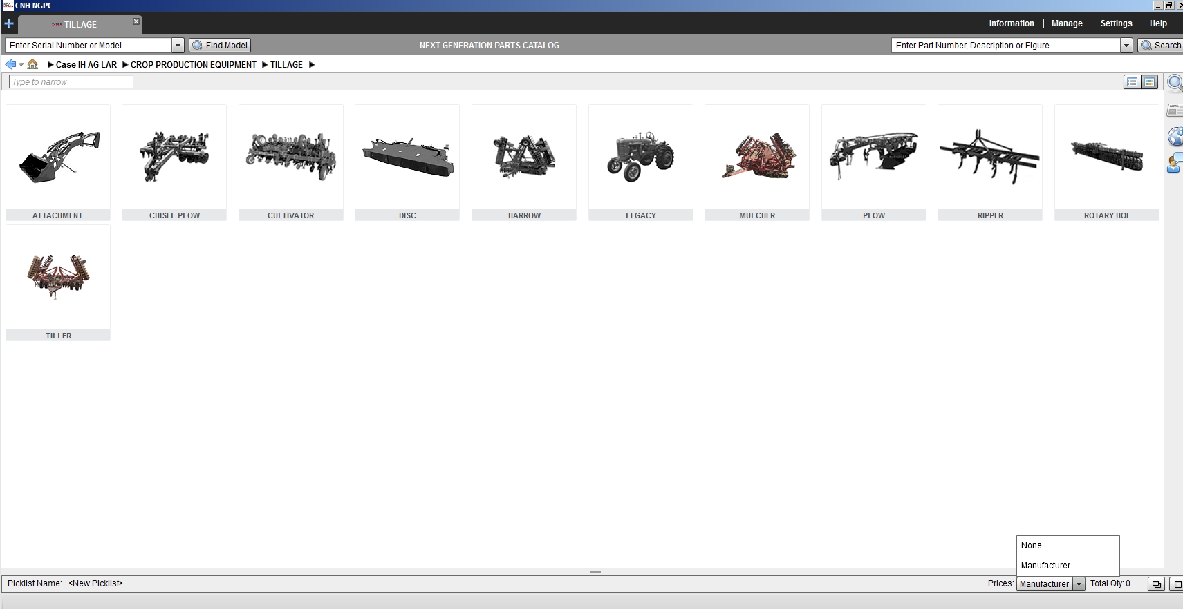Open the magnifier search sidebar icon

coord(1175,84)
